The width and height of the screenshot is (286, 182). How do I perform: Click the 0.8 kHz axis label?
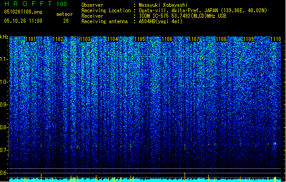point(4,127)
